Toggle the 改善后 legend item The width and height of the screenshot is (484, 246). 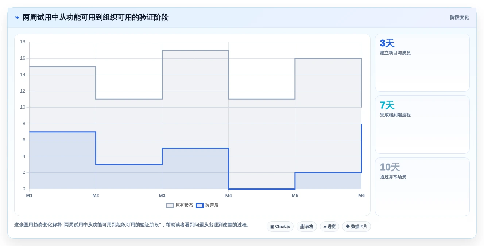(x=207, y=206)
